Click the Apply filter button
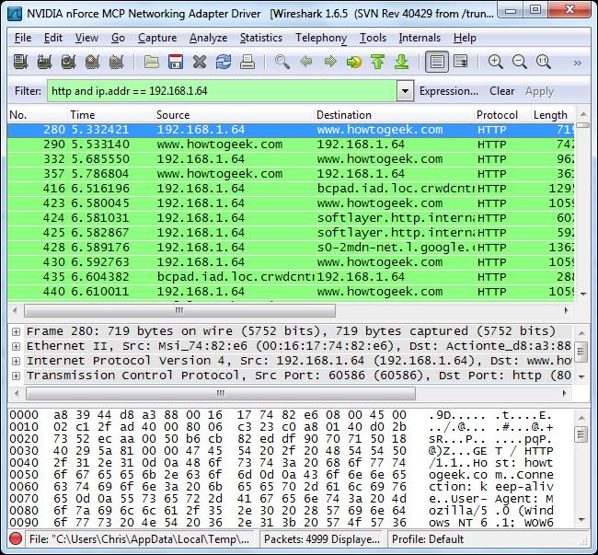Screen dimensions: 598x555 click(x=539, y=91)
